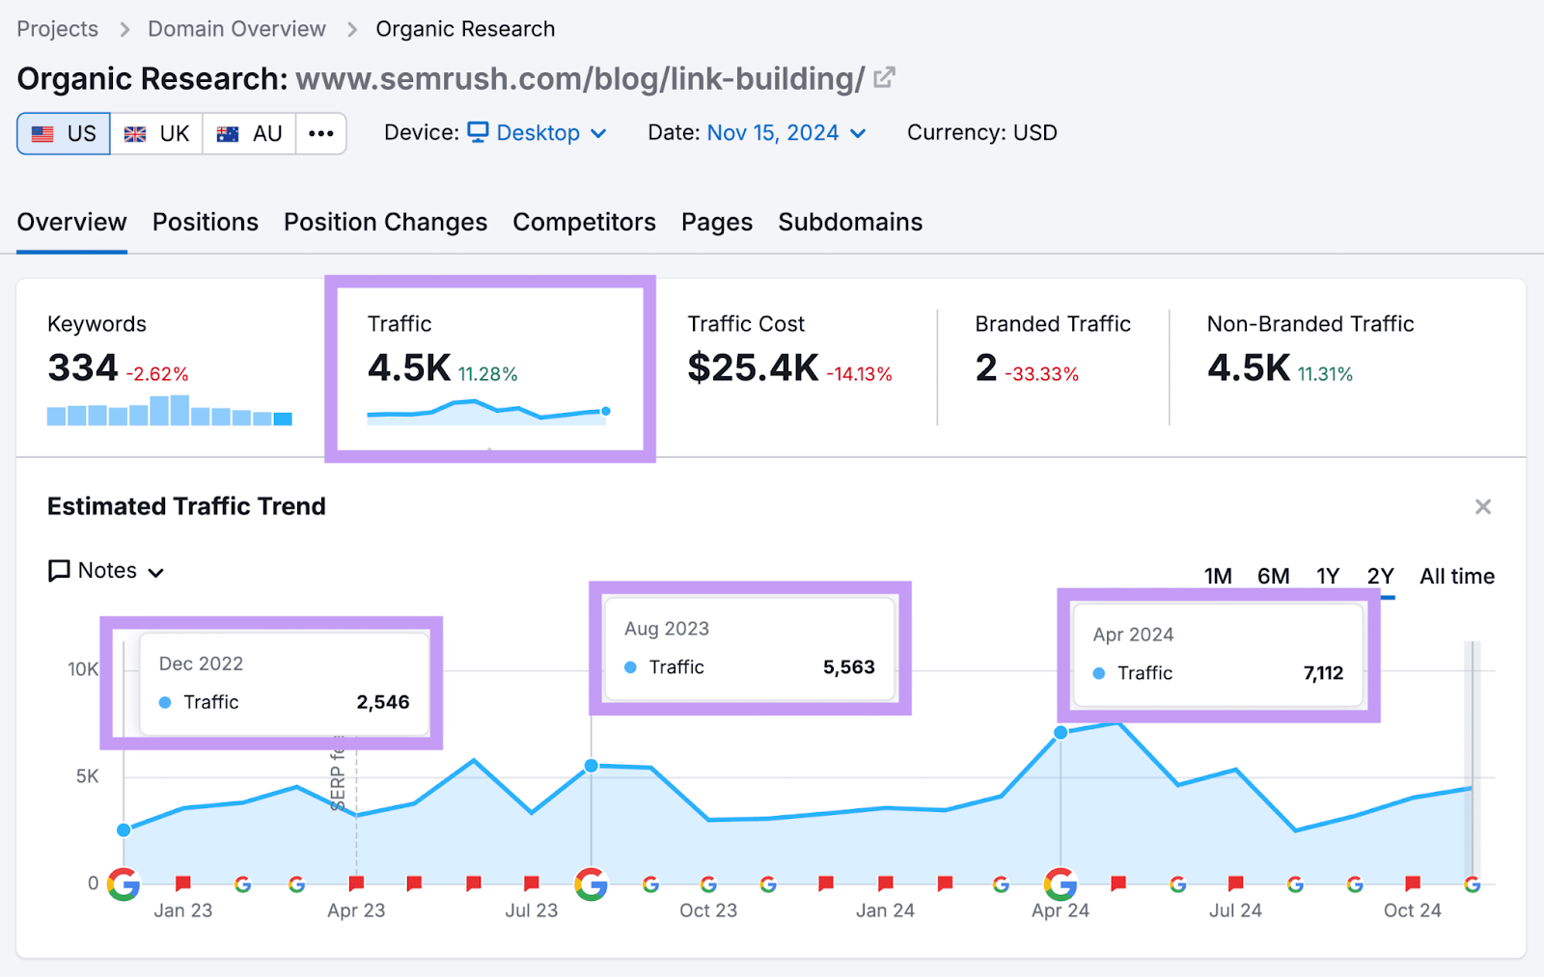Click the SERP features vertical marker label
Screen dimensions: 1544x977
click(x=338, y=773)
